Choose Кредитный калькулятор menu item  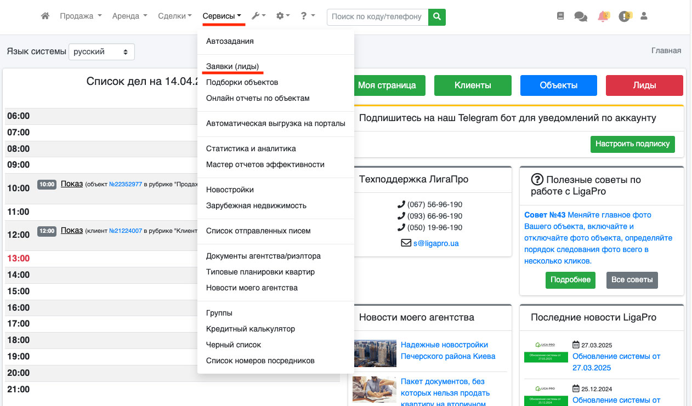point(251,329)
